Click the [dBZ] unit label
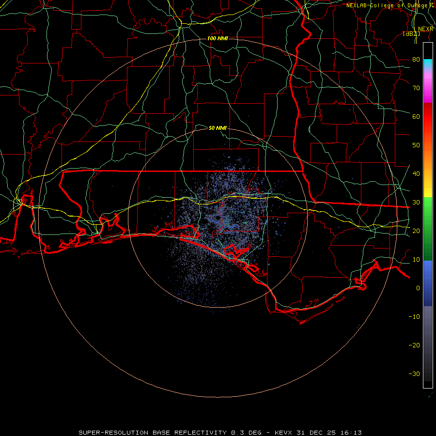 pyautogui.click(x=411, y=33)
